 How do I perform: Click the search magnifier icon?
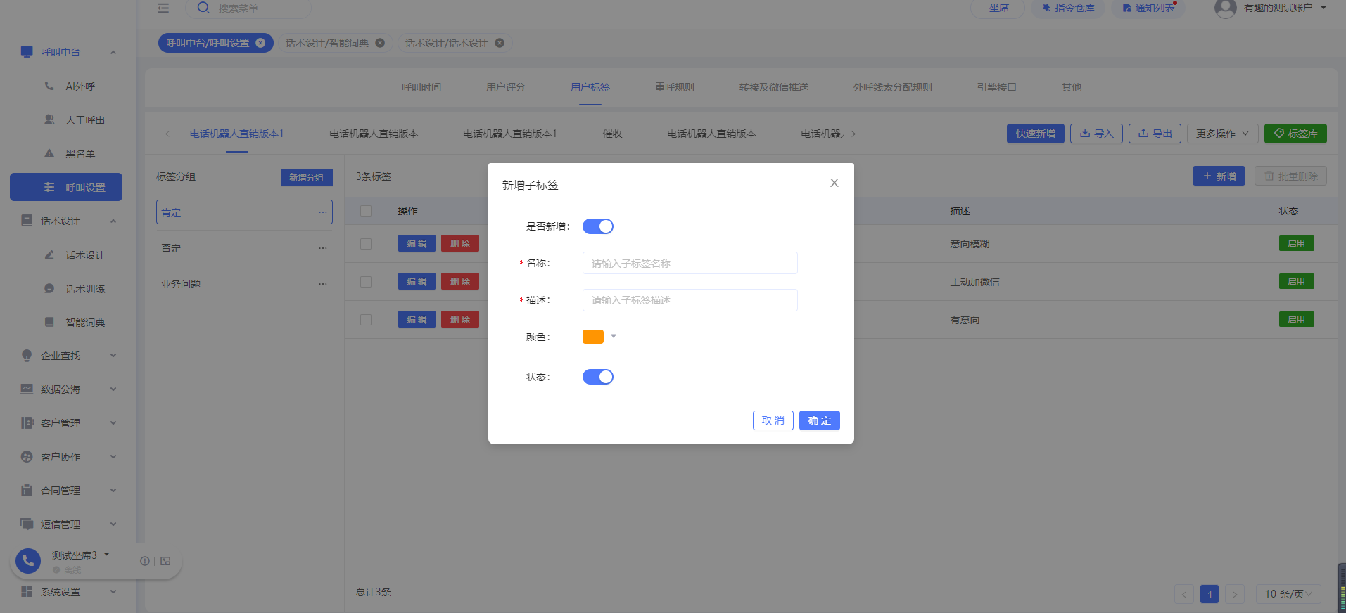pyautogui.click(x=203, y=8)
